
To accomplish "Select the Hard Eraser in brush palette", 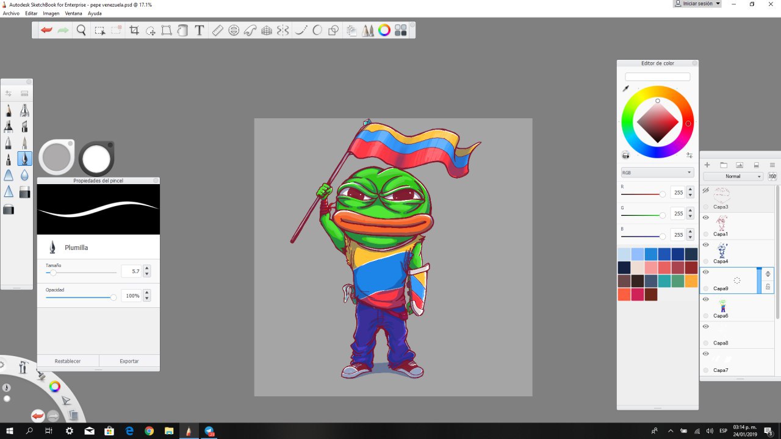I will pos(24,192).
